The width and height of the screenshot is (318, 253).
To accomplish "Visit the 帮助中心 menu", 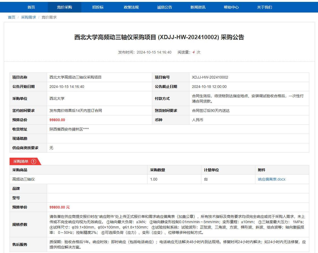I will click(x=231, y=7).
